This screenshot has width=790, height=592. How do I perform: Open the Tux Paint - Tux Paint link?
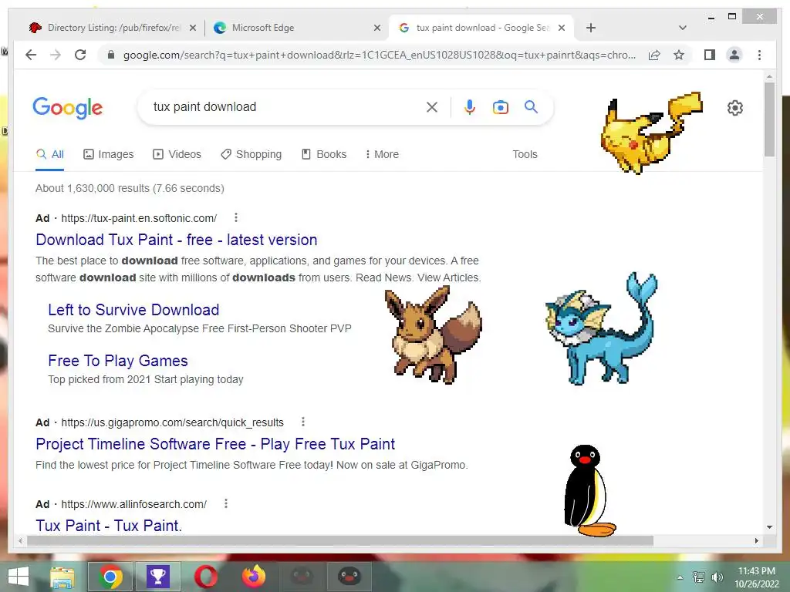pyautogui.click(x=109, y=526)
